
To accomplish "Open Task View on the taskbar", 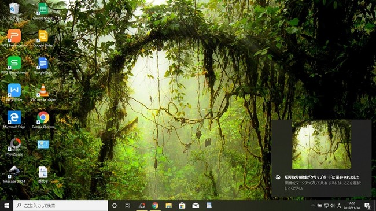I will (x=128, y=205).
